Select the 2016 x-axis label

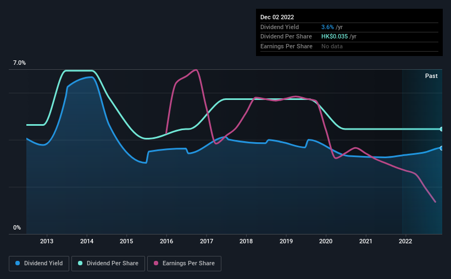[166, 241]
